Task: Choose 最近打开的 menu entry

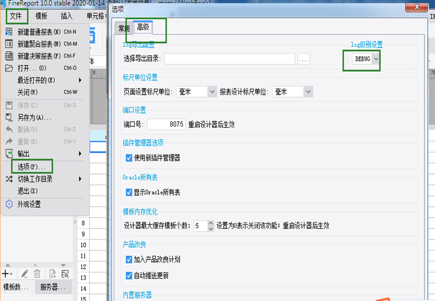Action: (45, 80)
